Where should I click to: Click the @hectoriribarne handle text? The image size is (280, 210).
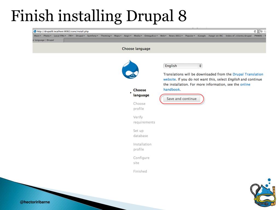point(35,202)
